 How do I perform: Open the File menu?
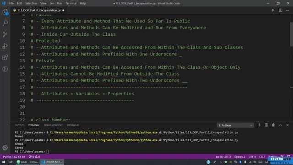click(x=11, y=3)
